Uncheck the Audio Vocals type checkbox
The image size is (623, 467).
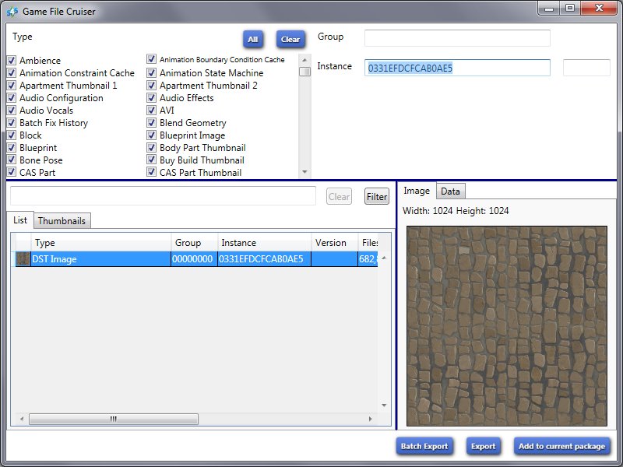coord(12,111)
